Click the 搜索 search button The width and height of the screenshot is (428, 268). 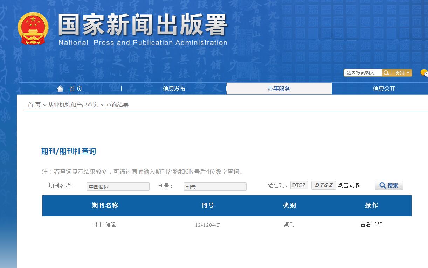[389, 185]
